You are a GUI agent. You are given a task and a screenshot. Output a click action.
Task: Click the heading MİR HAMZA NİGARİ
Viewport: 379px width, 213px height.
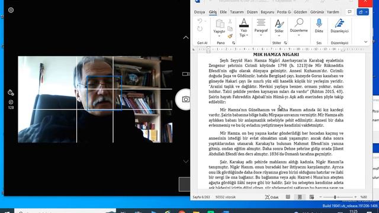coord(276,54)
